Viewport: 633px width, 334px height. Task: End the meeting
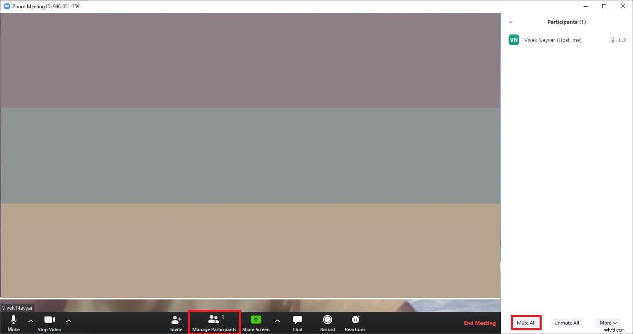point(479,323)
